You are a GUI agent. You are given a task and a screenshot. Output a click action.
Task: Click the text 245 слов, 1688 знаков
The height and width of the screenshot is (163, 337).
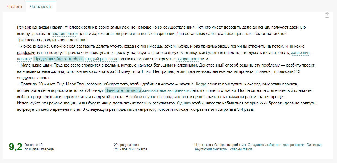pyautogui.click(x=131, y=149)
